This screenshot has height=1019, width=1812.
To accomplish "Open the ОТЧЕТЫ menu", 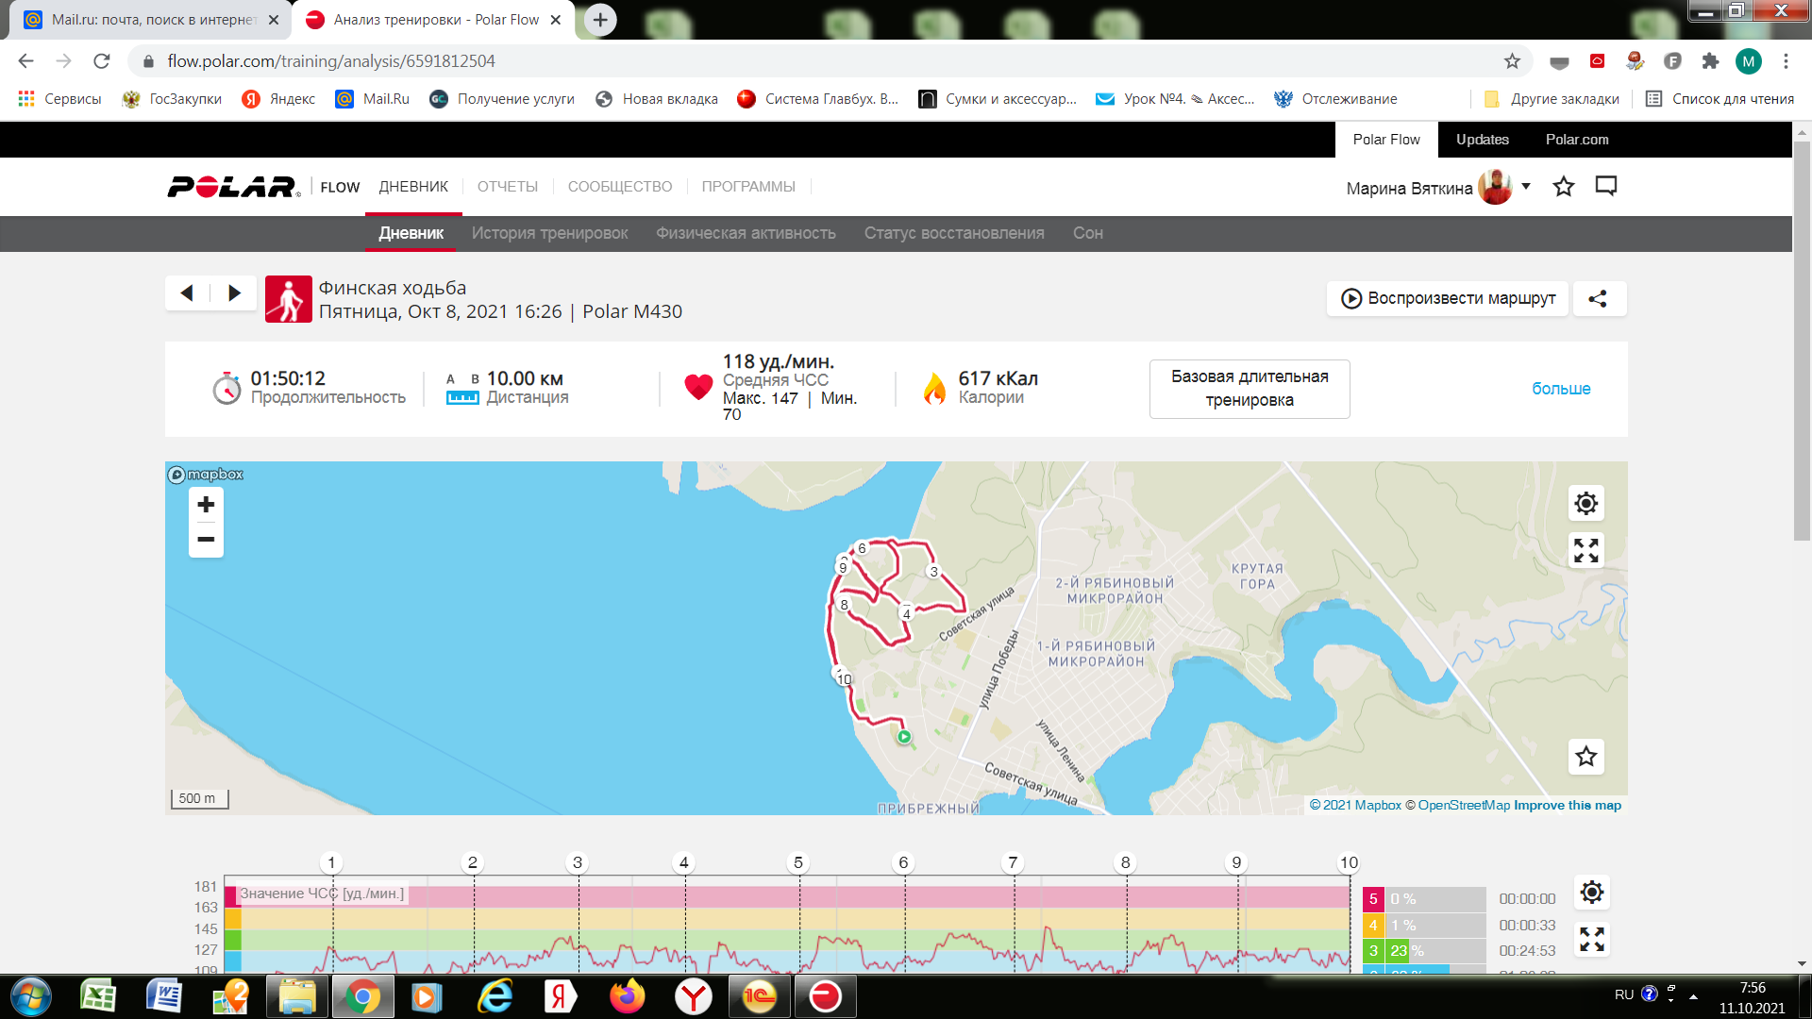I will pos(507,187).
